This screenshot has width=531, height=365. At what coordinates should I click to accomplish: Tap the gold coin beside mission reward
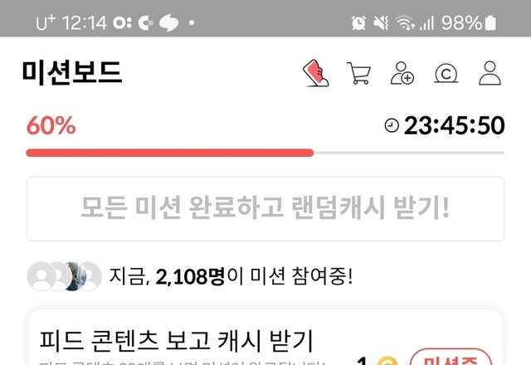pyautogui.click(x=387, y=361)
